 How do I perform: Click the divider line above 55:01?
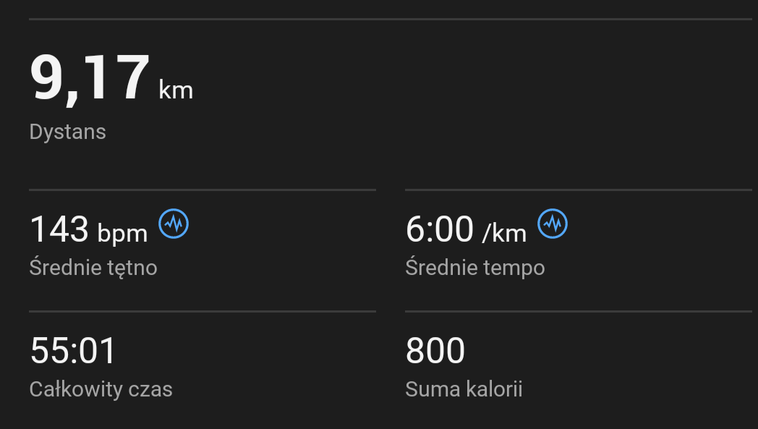tap(203, 311)
